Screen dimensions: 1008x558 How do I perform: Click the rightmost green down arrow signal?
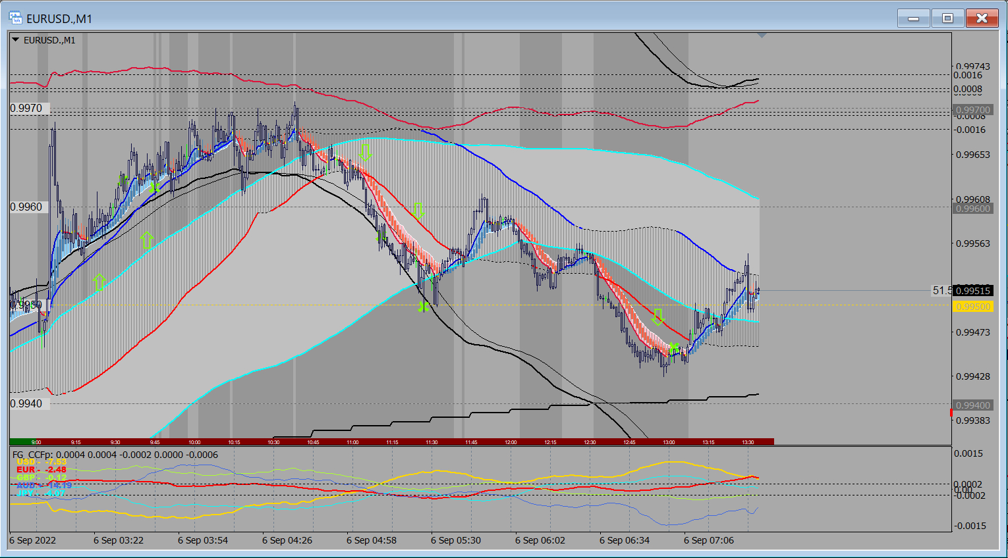click(x=658, y=317)
